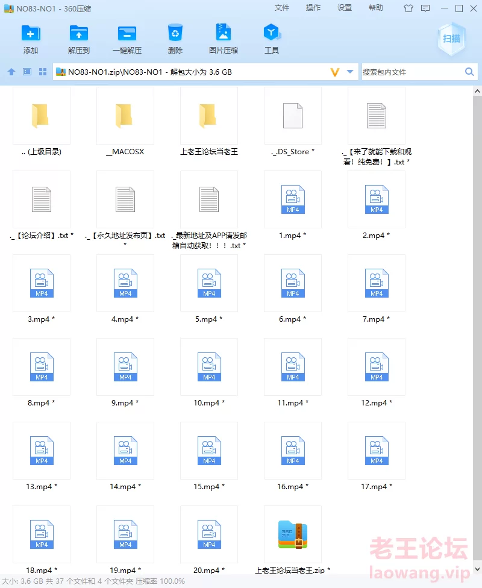
Task: Open the 帮助 menu
Action: pyautogui.click(x=376, y=8)
